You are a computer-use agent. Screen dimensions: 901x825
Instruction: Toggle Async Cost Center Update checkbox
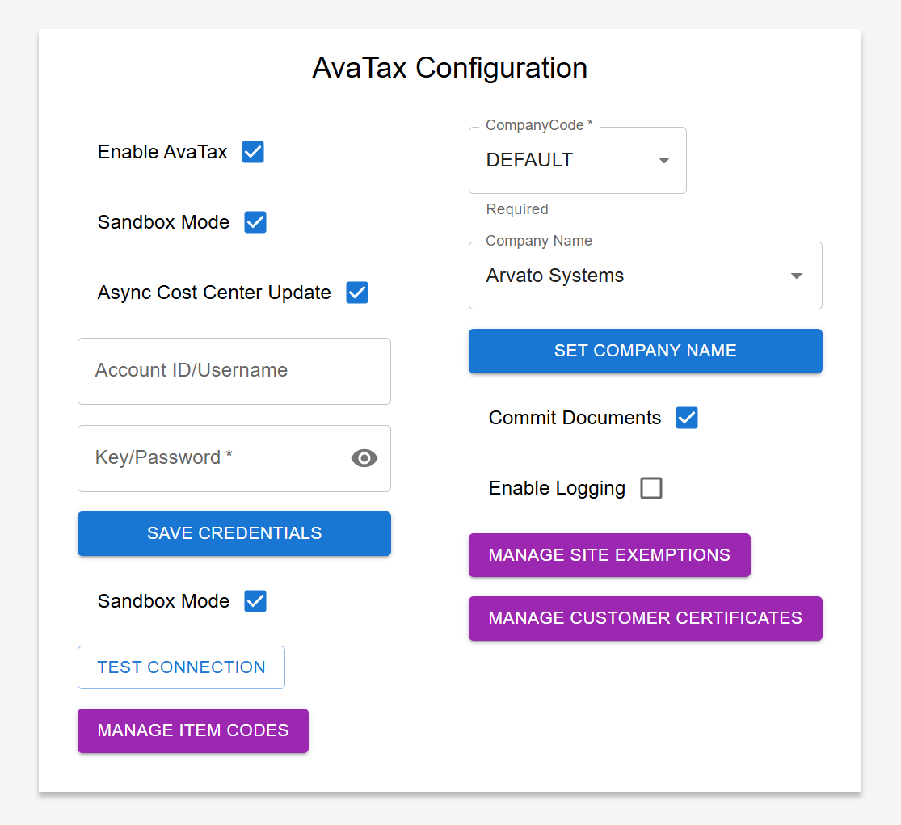coord(357,293)
